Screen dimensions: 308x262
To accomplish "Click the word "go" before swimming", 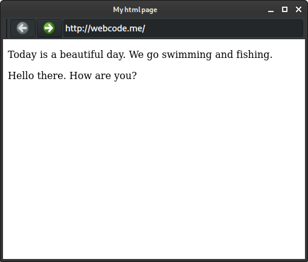I will click(x=153, y=56).
